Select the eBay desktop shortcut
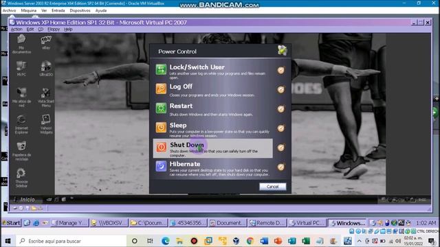Viewport: 440px width, 247px height. (46, 43)
